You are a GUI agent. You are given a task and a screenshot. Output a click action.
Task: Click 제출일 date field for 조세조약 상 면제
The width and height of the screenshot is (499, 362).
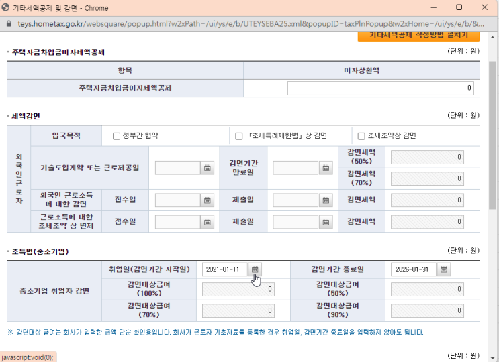point(296,222)
